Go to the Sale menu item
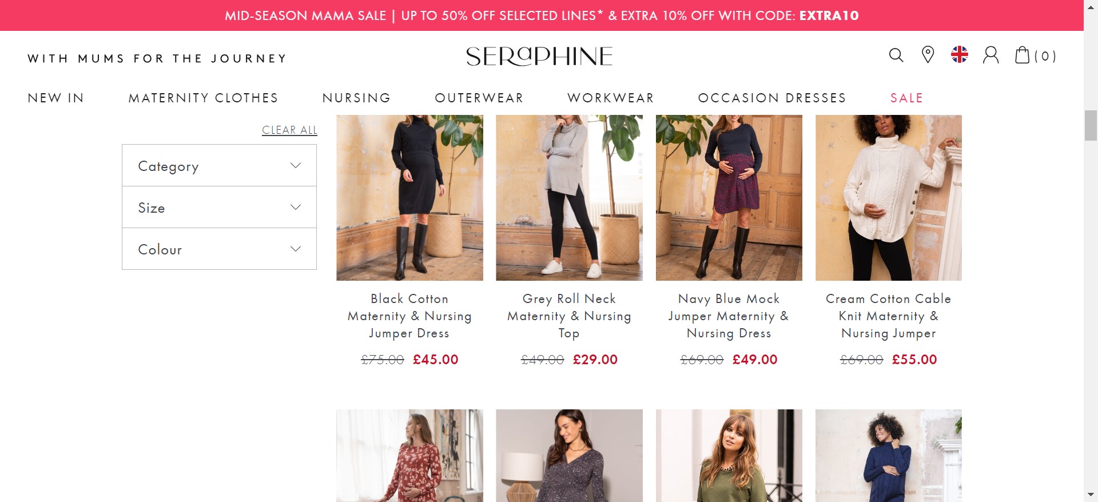This screenshot has width=1098, height=502. 906,98
